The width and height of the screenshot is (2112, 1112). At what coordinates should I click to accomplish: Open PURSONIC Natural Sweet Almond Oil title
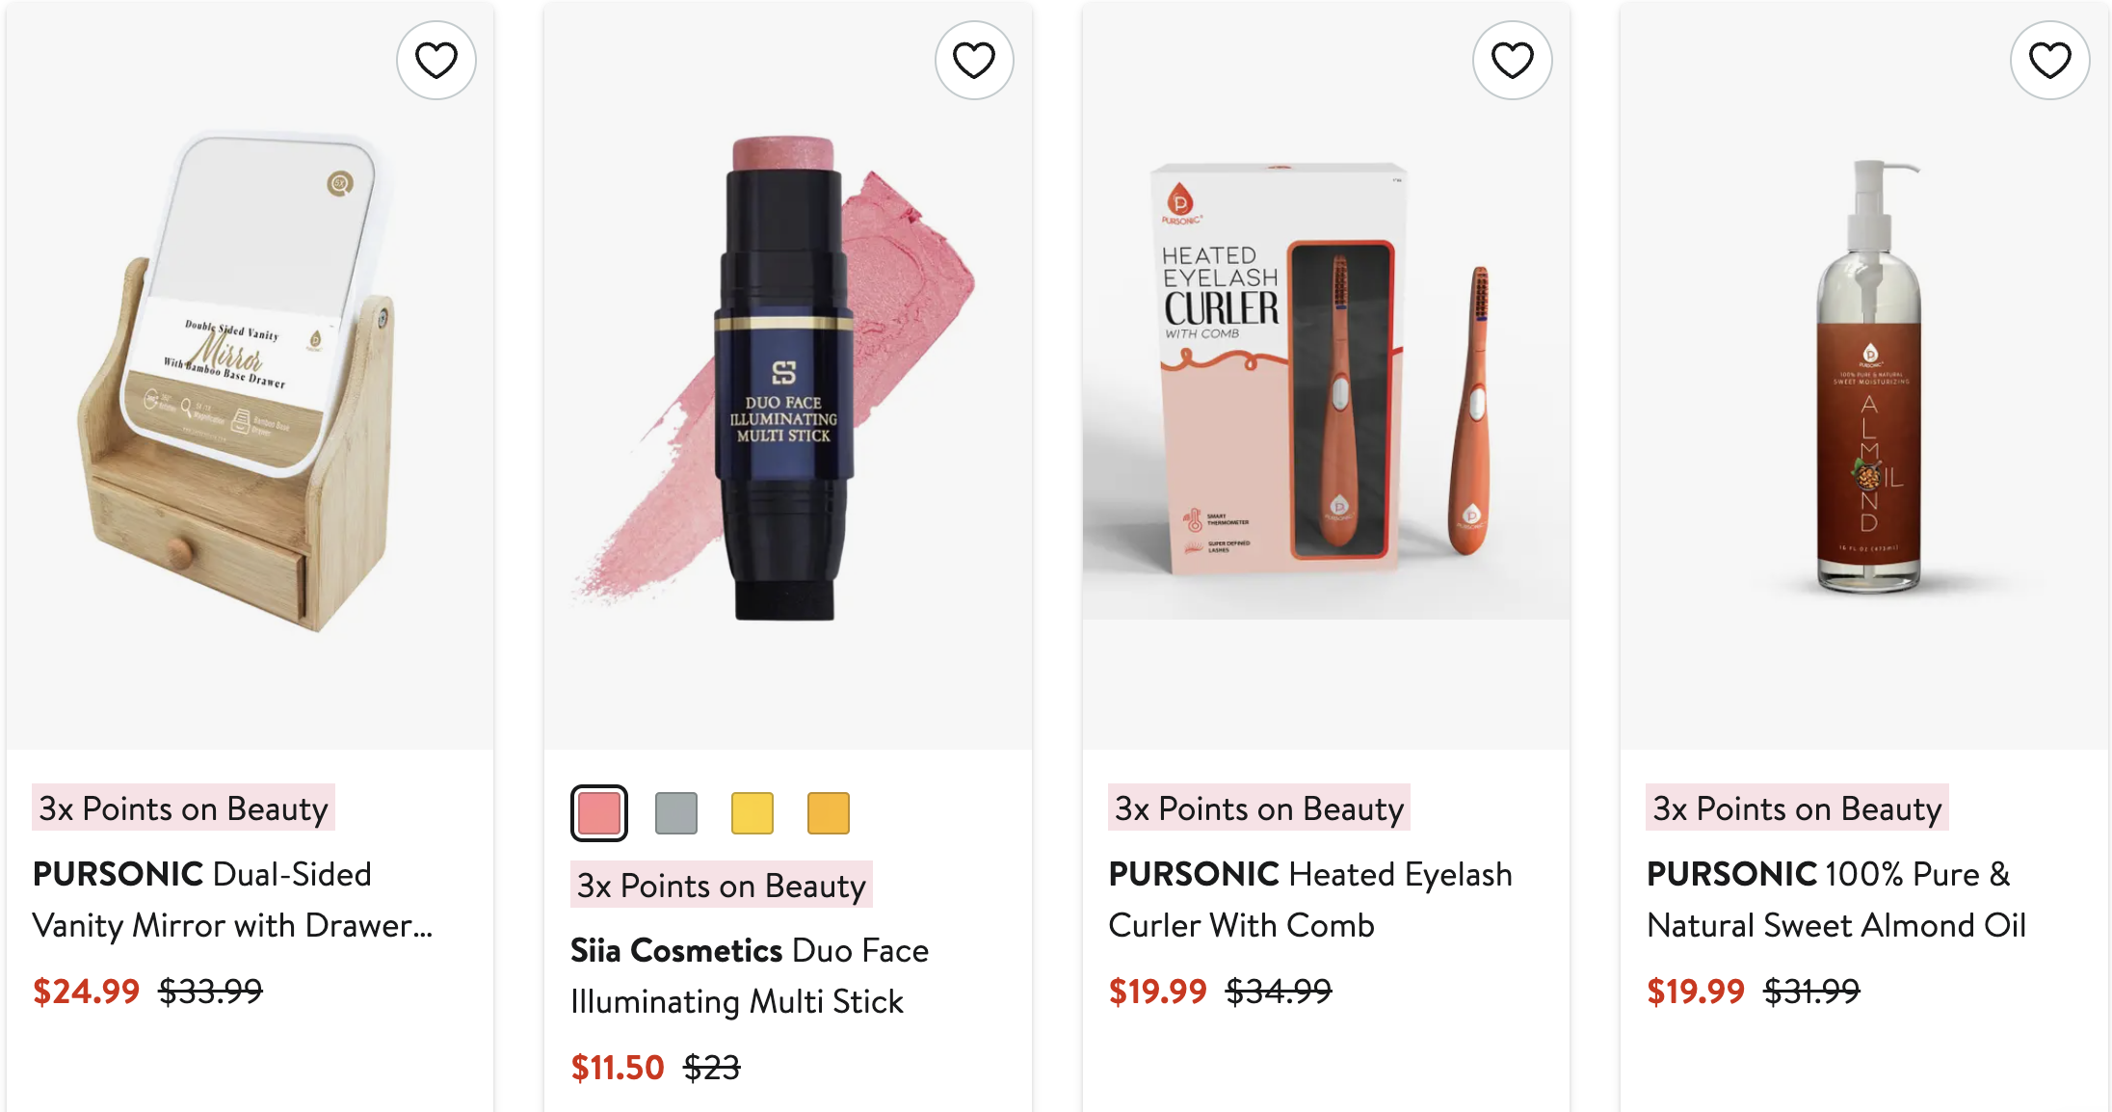(1835, 899)
